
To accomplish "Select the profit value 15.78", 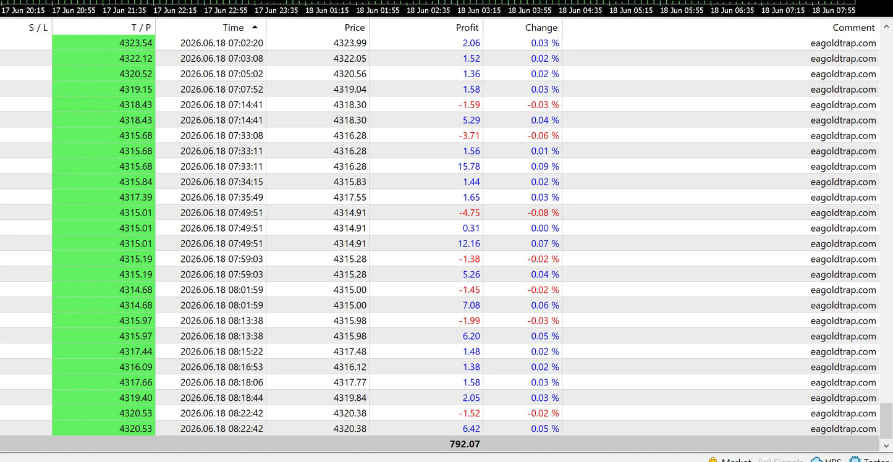I will pyautogui.click(x=468, y=166).
